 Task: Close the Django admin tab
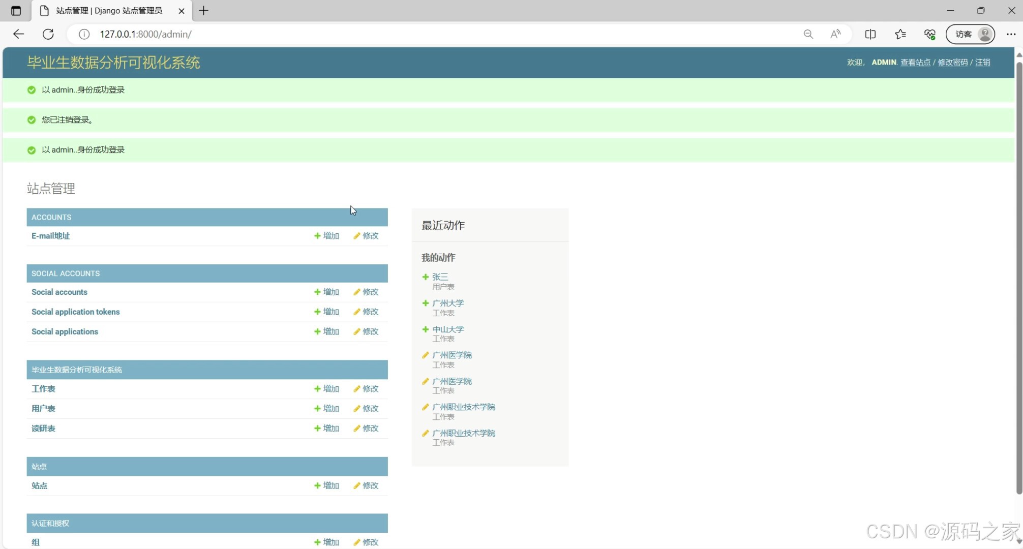[182, 11]
